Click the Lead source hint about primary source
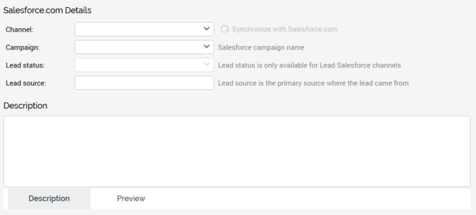 313,83
